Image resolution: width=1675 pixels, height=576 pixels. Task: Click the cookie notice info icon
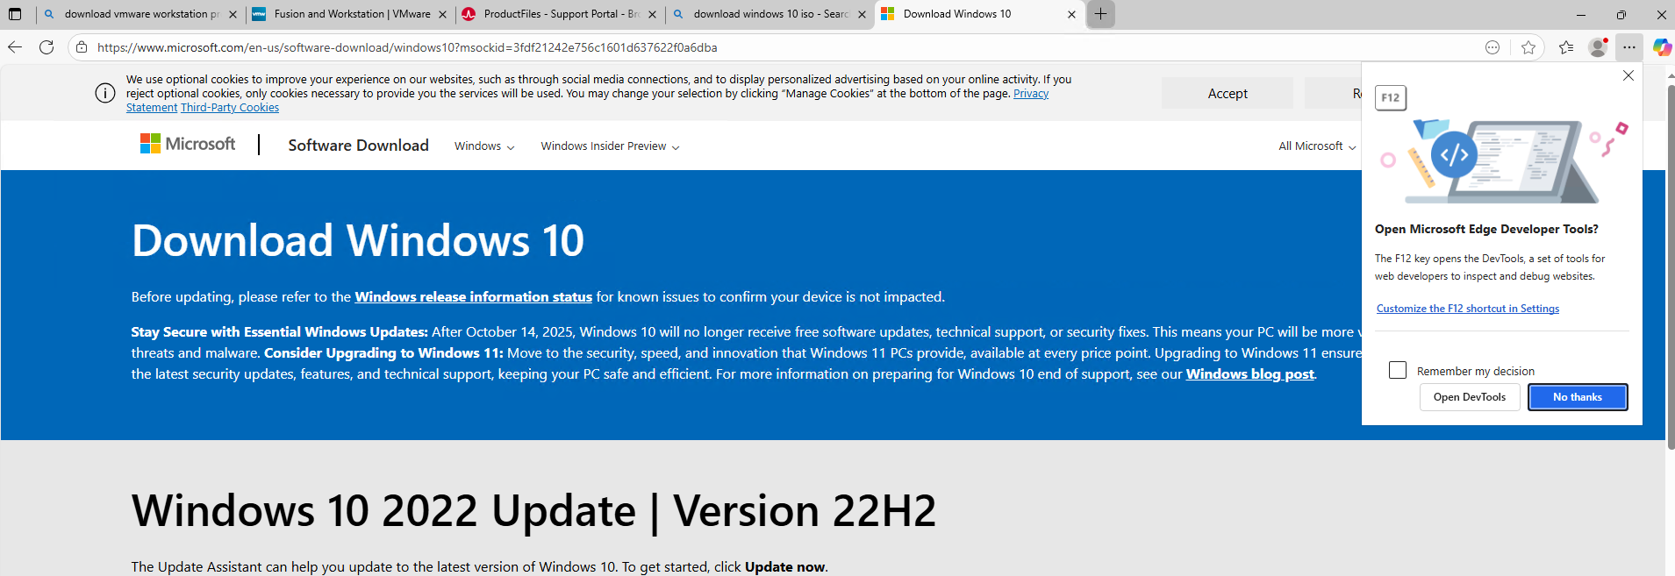(x=105, y=93)
